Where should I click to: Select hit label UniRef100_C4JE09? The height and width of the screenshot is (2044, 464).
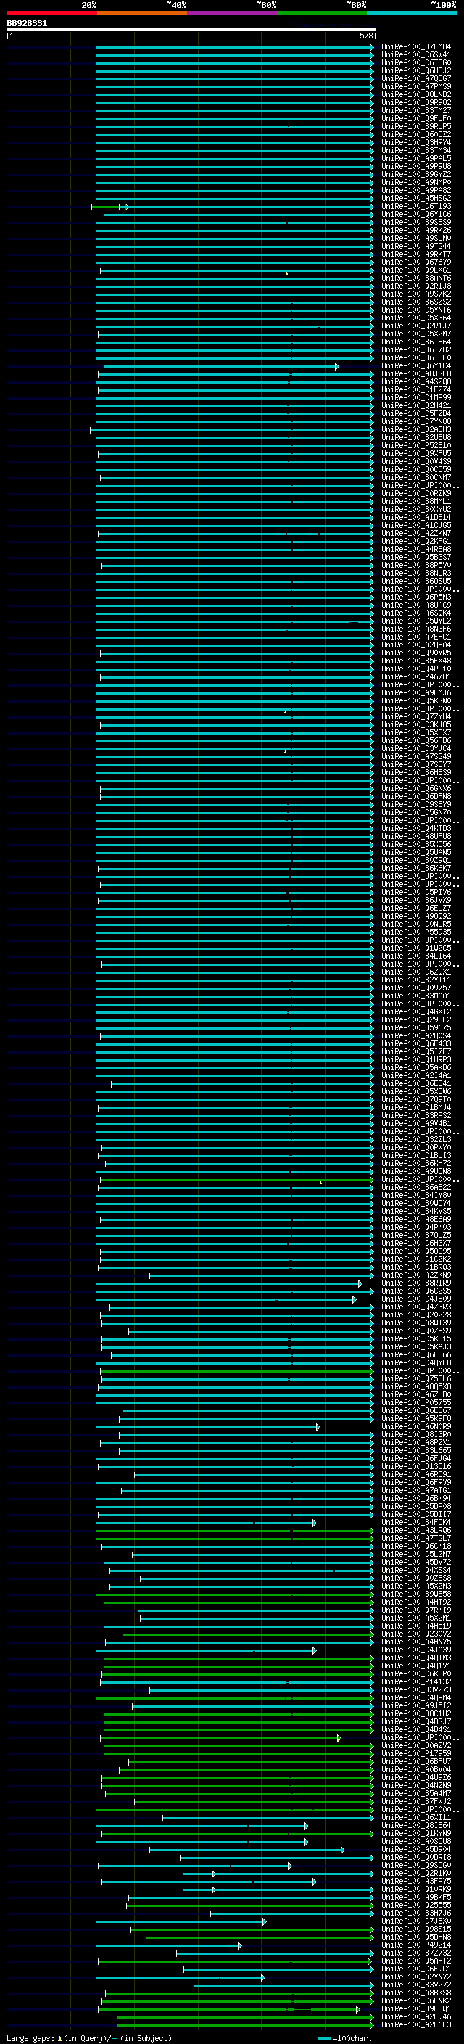coord(415,1300)
